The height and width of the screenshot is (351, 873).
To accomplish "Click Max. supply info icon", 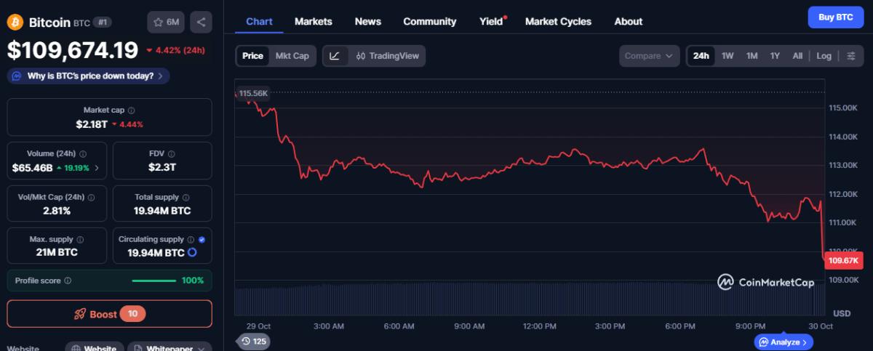I will pyautogui.click(x=80, y=239).
